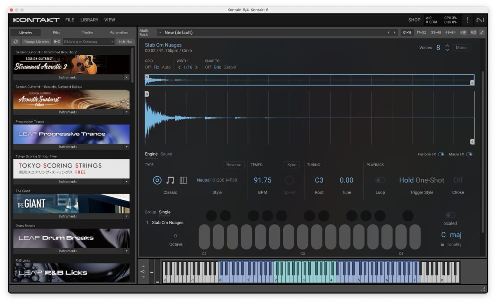Open the LIBRARY menu
Viewport: 496px width, 303px height.
[89, 20]
